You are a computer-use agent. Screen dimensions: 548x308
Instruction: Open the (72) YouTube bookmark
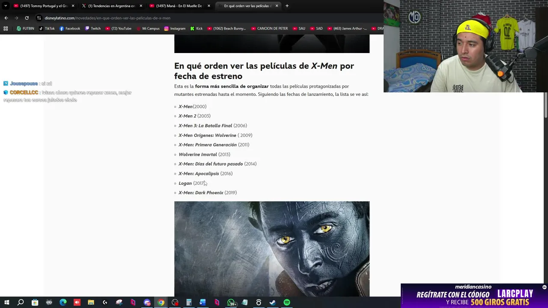[119, 29]
